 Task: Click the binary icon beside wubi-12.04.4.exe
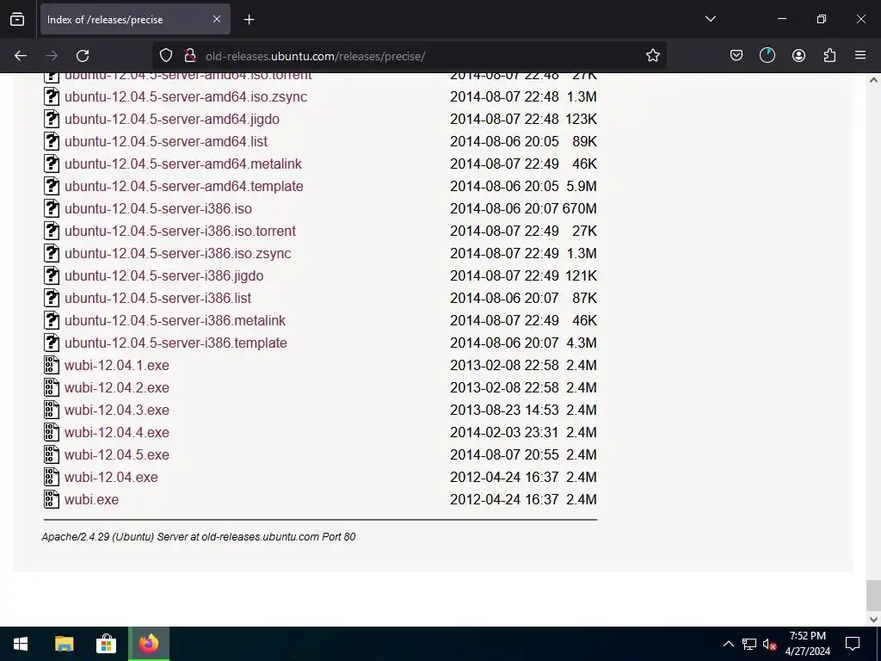pyautogui.click(x=52, y=432)
